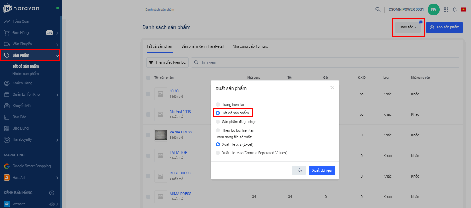Screen dimensions: 471x208
Task: Click the Website eye preview icon
Action: click(52, 204)
